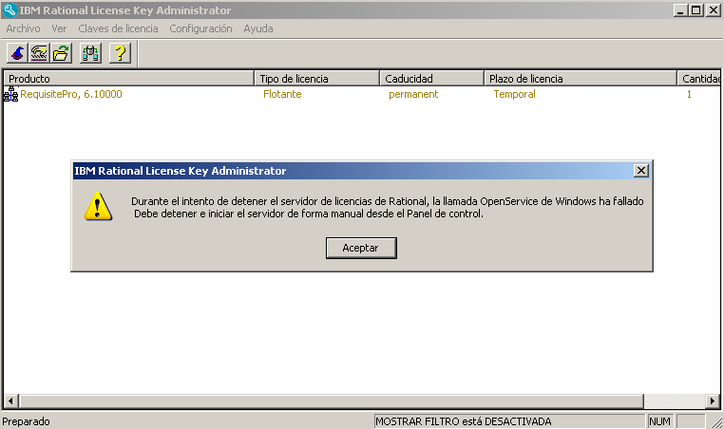Open the Archivo menu

point(23,28)
